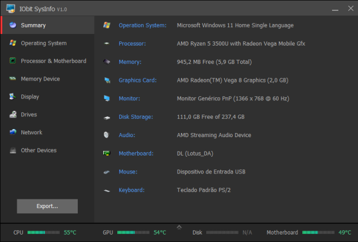Click the mouse icon beside Mouse label
Image resolution: width=358 pixels, height=242 pixels.
coord(107,172)
